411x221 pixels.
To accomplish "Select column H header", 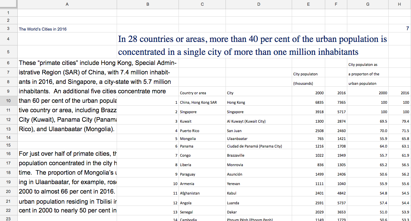I will pos(400,4).
